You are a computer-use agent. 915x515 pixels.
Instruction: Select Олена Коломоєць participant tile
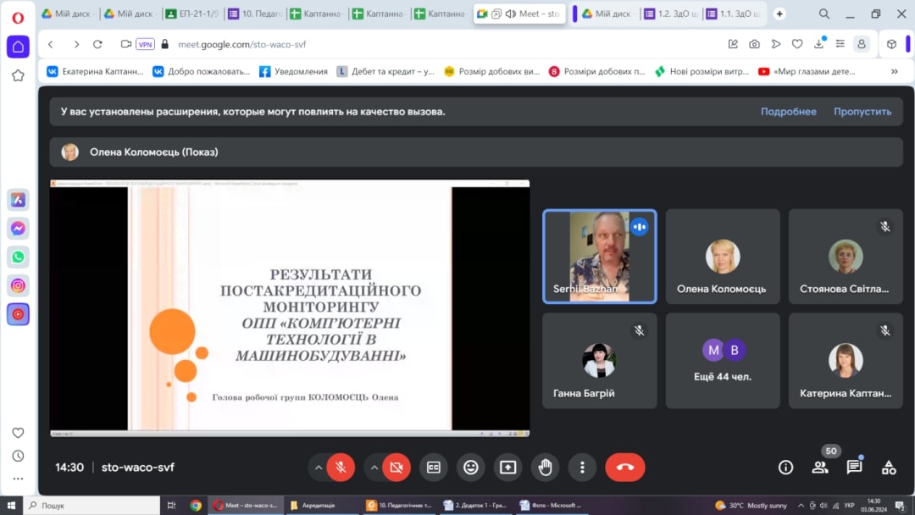pyautogui.click(x=723, y=256)
